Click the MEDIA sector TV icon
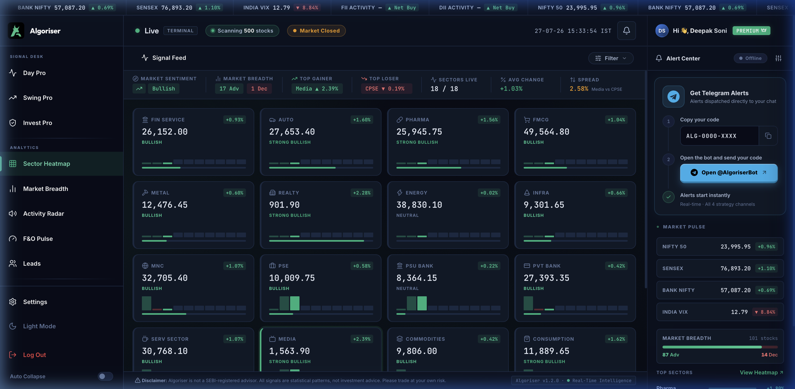 [272, 339]
